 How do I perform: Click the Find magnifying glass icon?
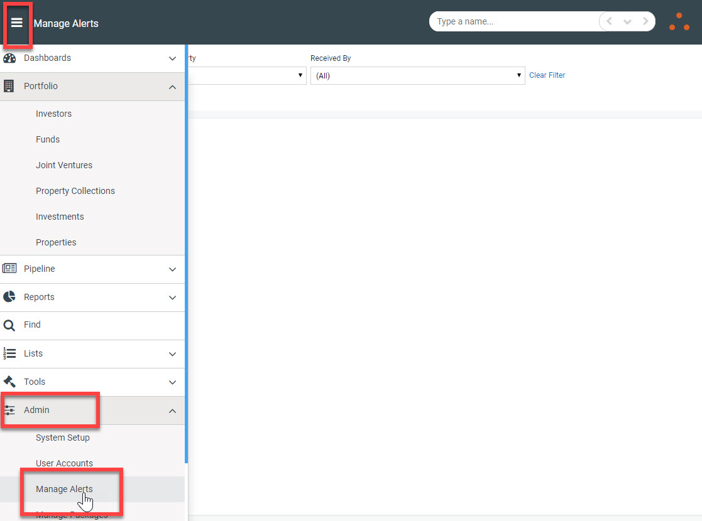click(9, 325)
